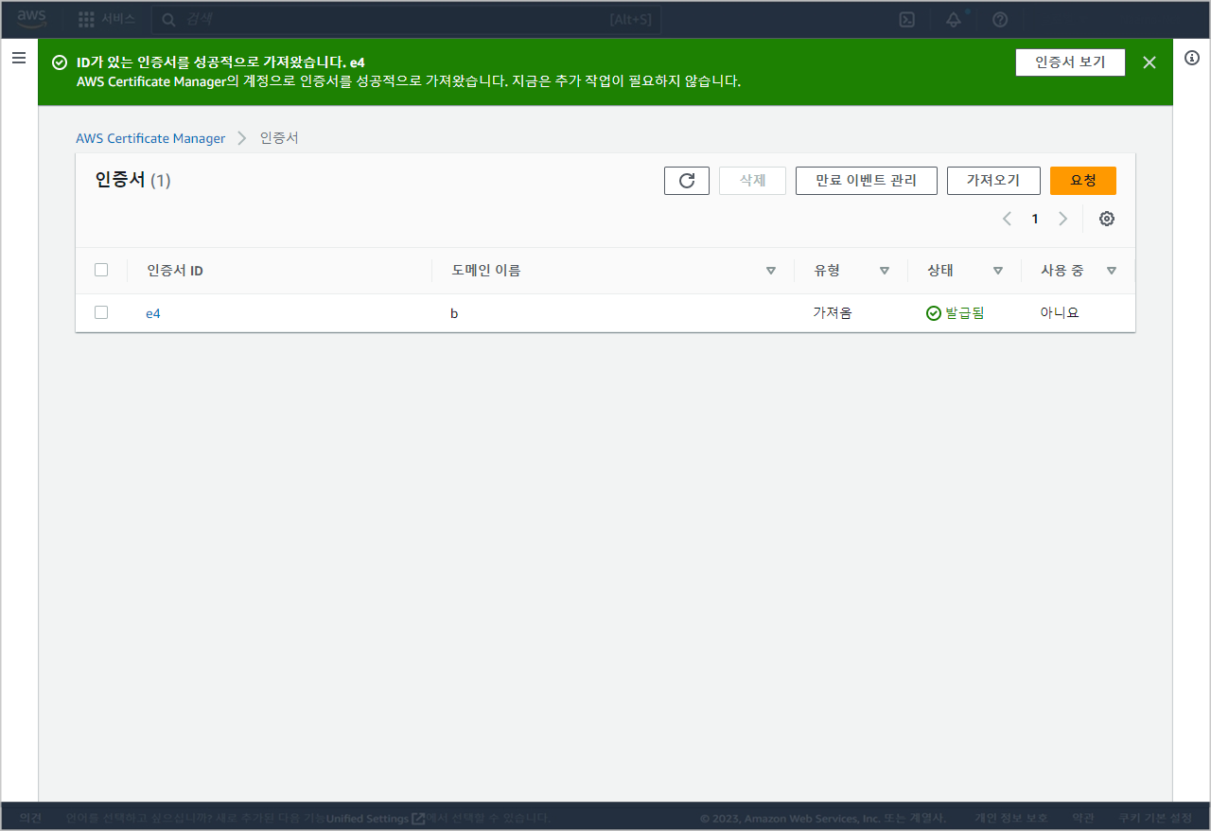
Task: Toggle the select-all certificates checkbox
Action: (101, 270)
